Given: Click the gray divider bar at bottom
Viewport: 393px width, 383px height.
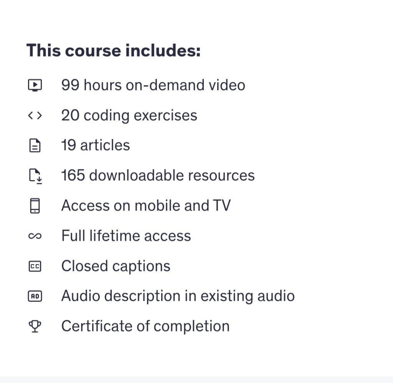Looking at the screenshot, I should pos(196,380).
